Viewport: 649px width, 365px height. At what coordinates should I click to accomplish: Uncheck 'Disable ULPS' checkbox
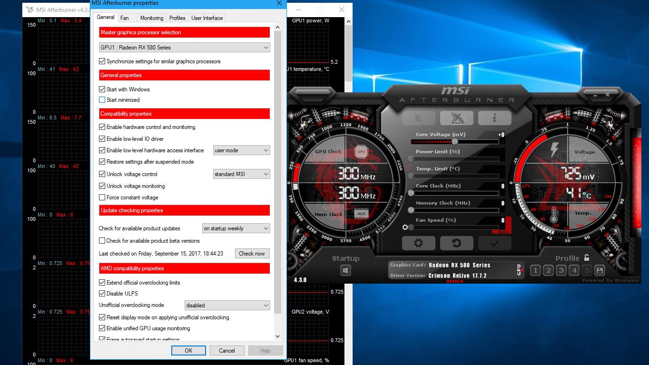(x=102, y=294)
